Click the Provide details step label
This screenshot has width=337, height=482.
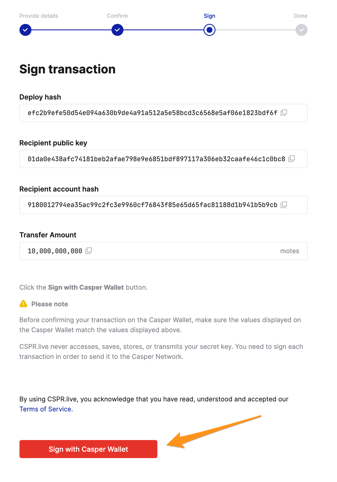pyautogui.click(x=39, y=16)
